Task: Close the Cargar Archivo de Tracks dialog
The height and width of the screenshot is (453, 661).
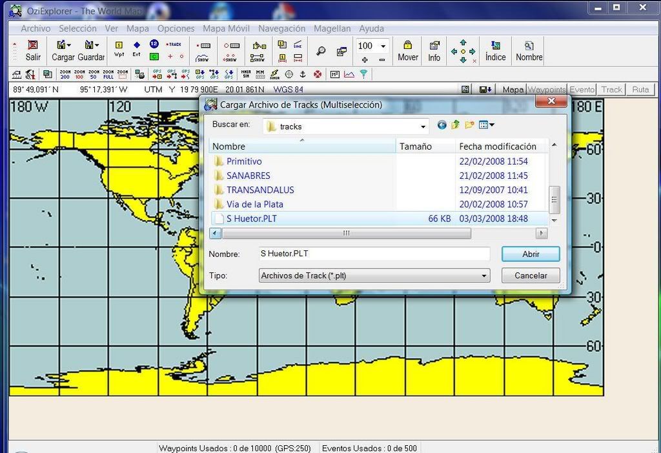Action: click(x=551, y=101)
